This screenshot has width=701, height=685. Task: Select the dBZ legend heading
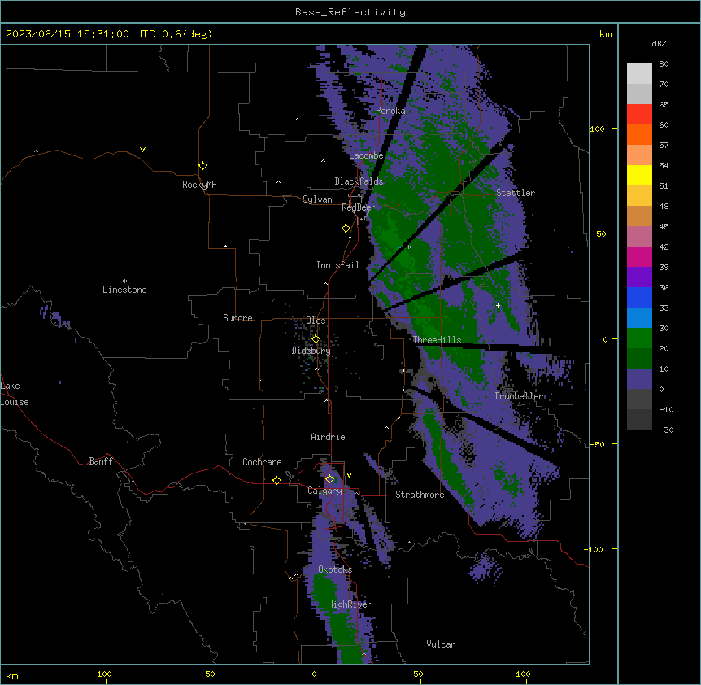[x=659, y=44]
